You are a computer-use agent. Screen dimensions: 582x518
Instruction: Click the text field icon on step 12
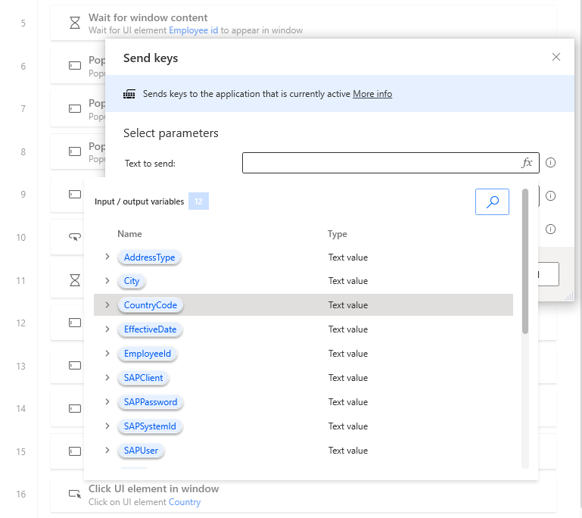75,323
